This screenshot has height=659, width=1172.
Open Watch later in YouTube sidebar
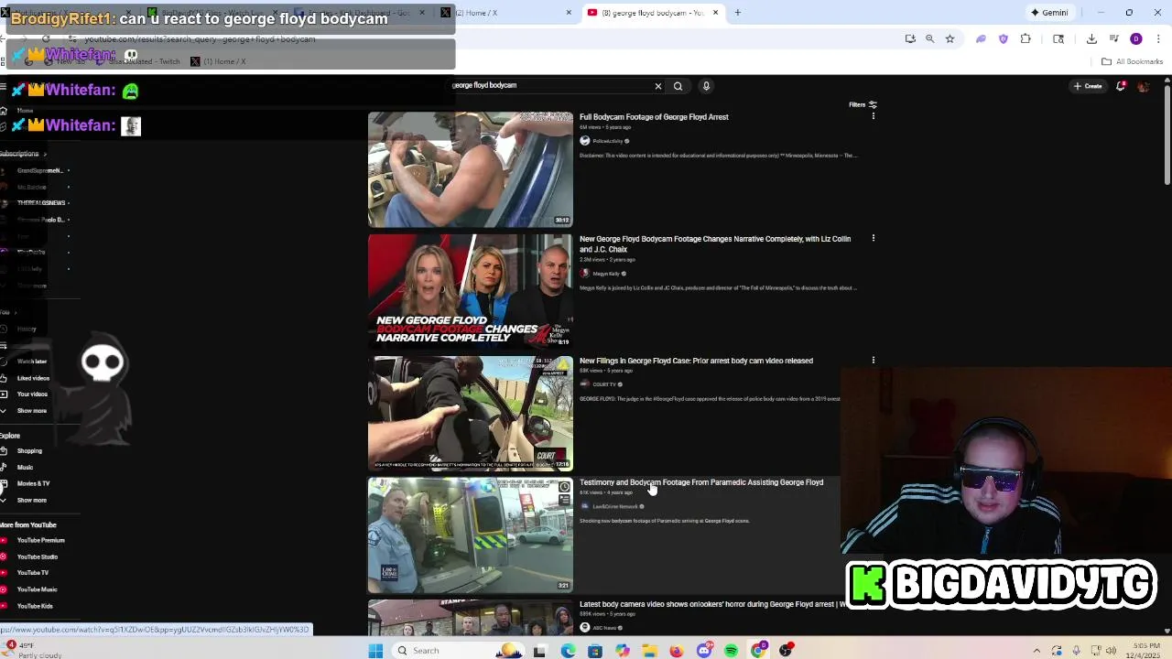[x=32, y=362]
